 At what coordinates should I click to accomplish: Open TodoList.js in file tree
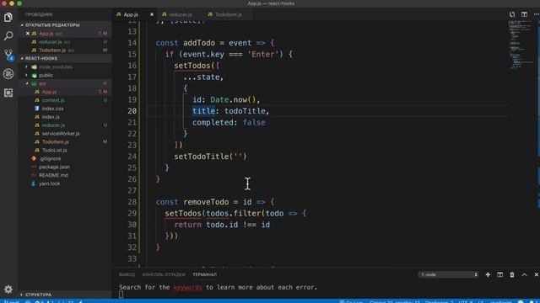tap(65, 150)
